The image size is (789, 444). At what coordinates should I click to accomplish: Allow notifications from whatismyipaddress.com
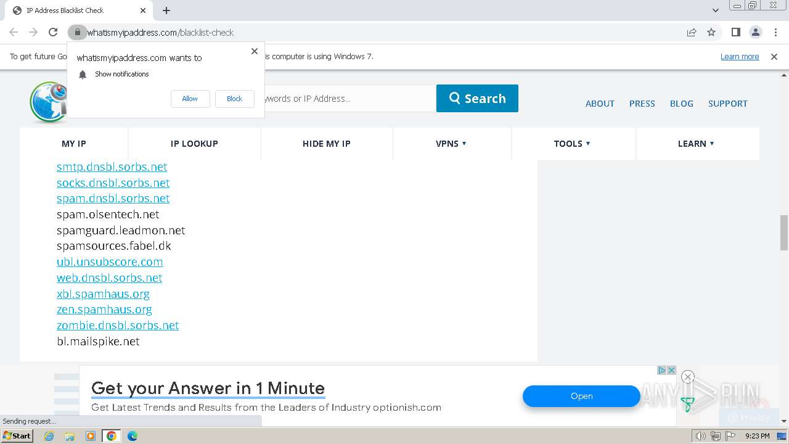click(190, 99)
